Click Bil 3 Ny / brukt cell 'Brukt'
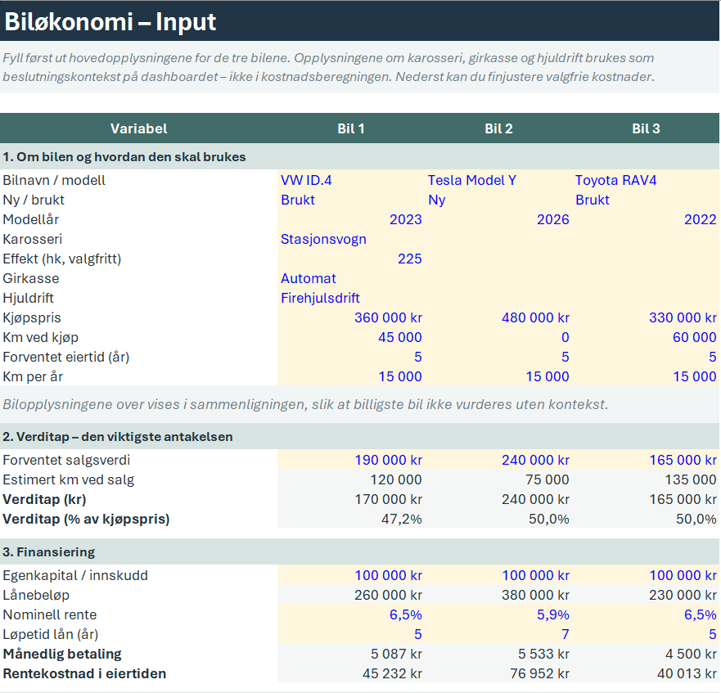The height and width of the screenshot is (693, 721). (646, 200)
